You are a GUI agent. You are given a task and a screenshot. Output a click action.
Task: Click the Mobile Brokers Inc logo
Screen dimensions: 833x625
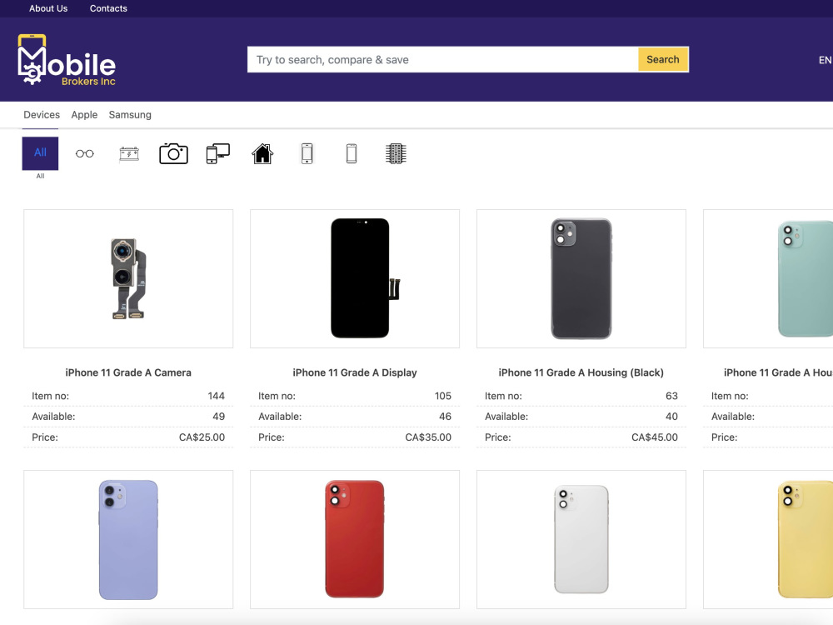point(67,59)
